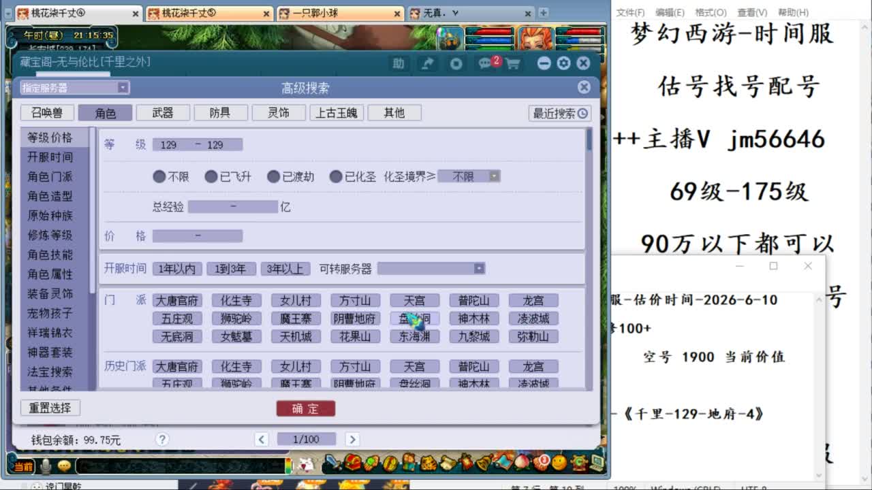Viewport: 872px width, 490px height.
Task: Click the 价格 range input field
Action: 198,236
